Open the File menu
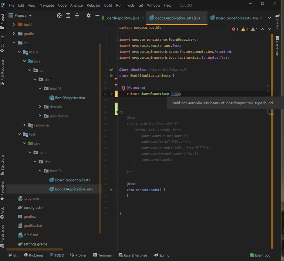 point(11,6)
